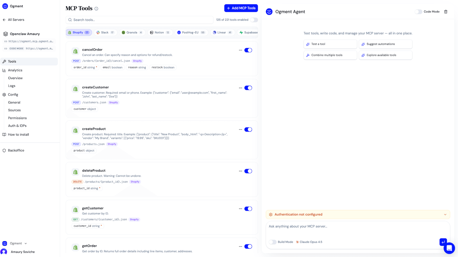
Task: Select the Slack tools tab
Action: pos(105,33)
